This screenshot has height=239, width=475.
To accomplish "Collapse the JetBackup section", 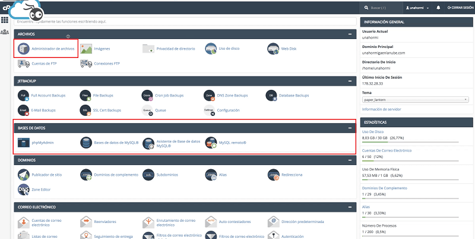I will 350,81.
